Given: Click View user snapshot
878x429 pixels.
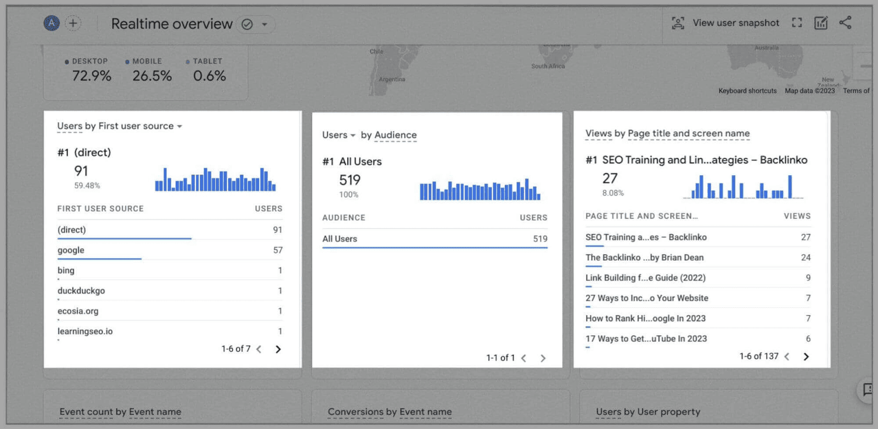Looking at the screenshot, I should pos(735,23).
